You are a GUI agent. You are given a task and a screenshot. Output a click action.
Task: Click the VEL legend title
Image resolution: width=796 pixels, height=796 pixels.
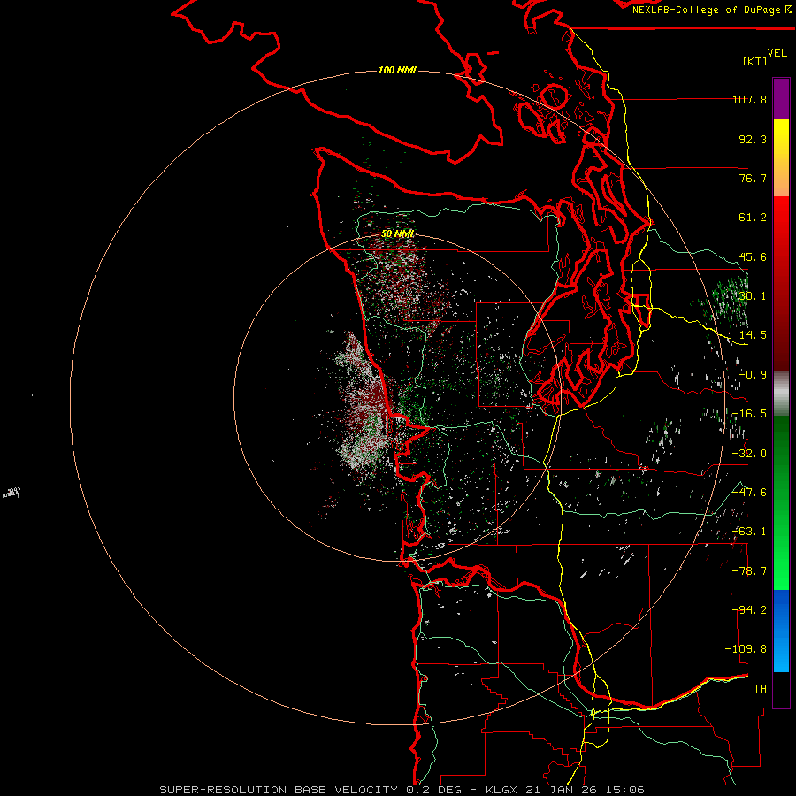777,53
